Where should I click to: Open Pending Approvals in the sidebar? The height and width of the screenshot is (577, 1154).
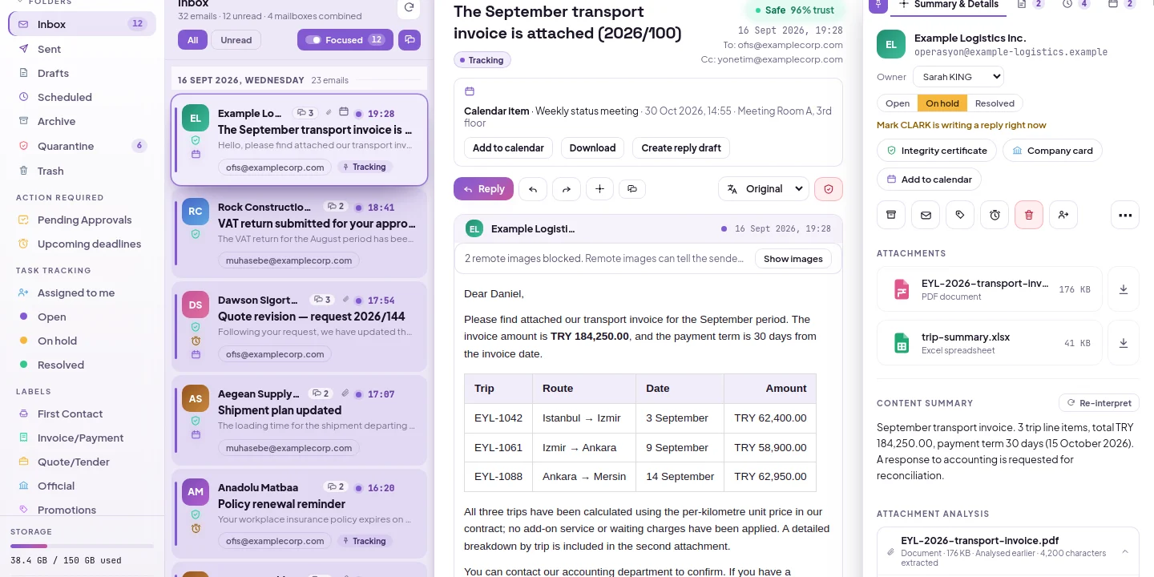[82, 220]
